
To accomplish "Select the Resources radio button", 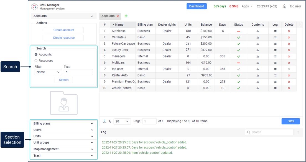I will (36, 61).
